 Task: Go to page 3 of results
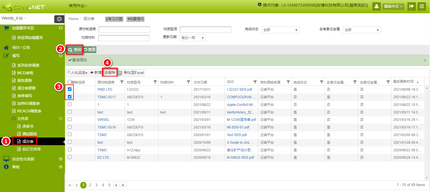[x=96, y=185]
